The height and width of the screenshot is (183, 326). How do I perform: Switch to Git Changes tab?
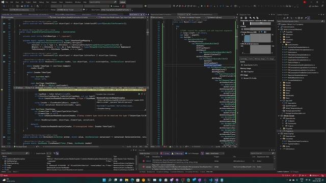294,172
